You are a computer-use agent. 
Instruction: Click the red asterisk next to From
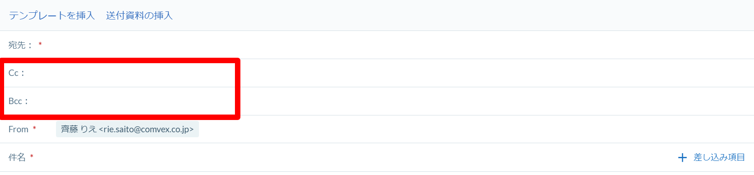[34, 129]
